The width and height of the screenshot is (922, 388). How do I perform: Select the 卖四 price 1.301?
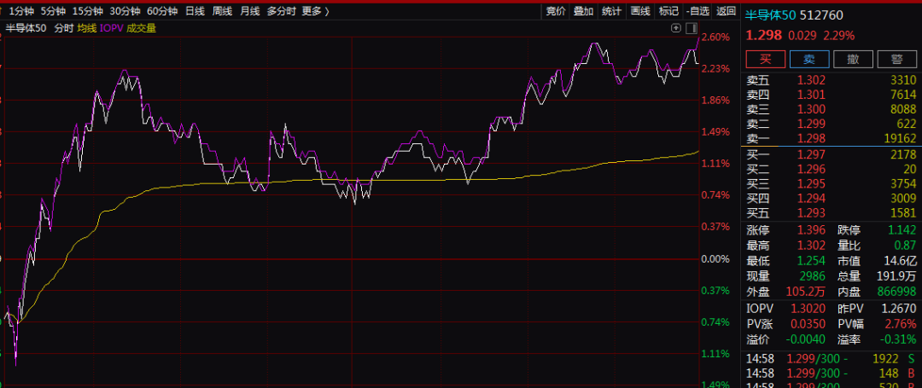[x=811, y=95]
